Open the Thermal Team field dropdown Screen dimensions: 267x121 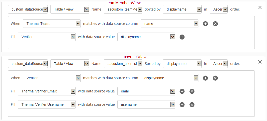coord(52,24)
